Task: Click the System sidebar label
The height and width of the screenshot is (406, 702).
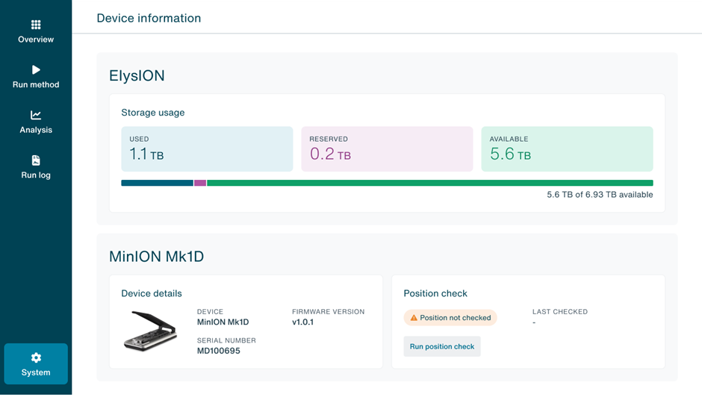Action: click(x=36, y=372)
